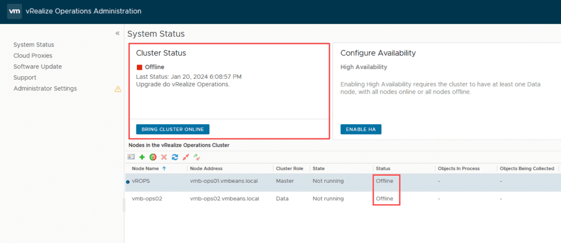The image size is (561, 243).
Task: Click vmb-ops01.vmbeans.local address
Action: click(x=224, y=181)
